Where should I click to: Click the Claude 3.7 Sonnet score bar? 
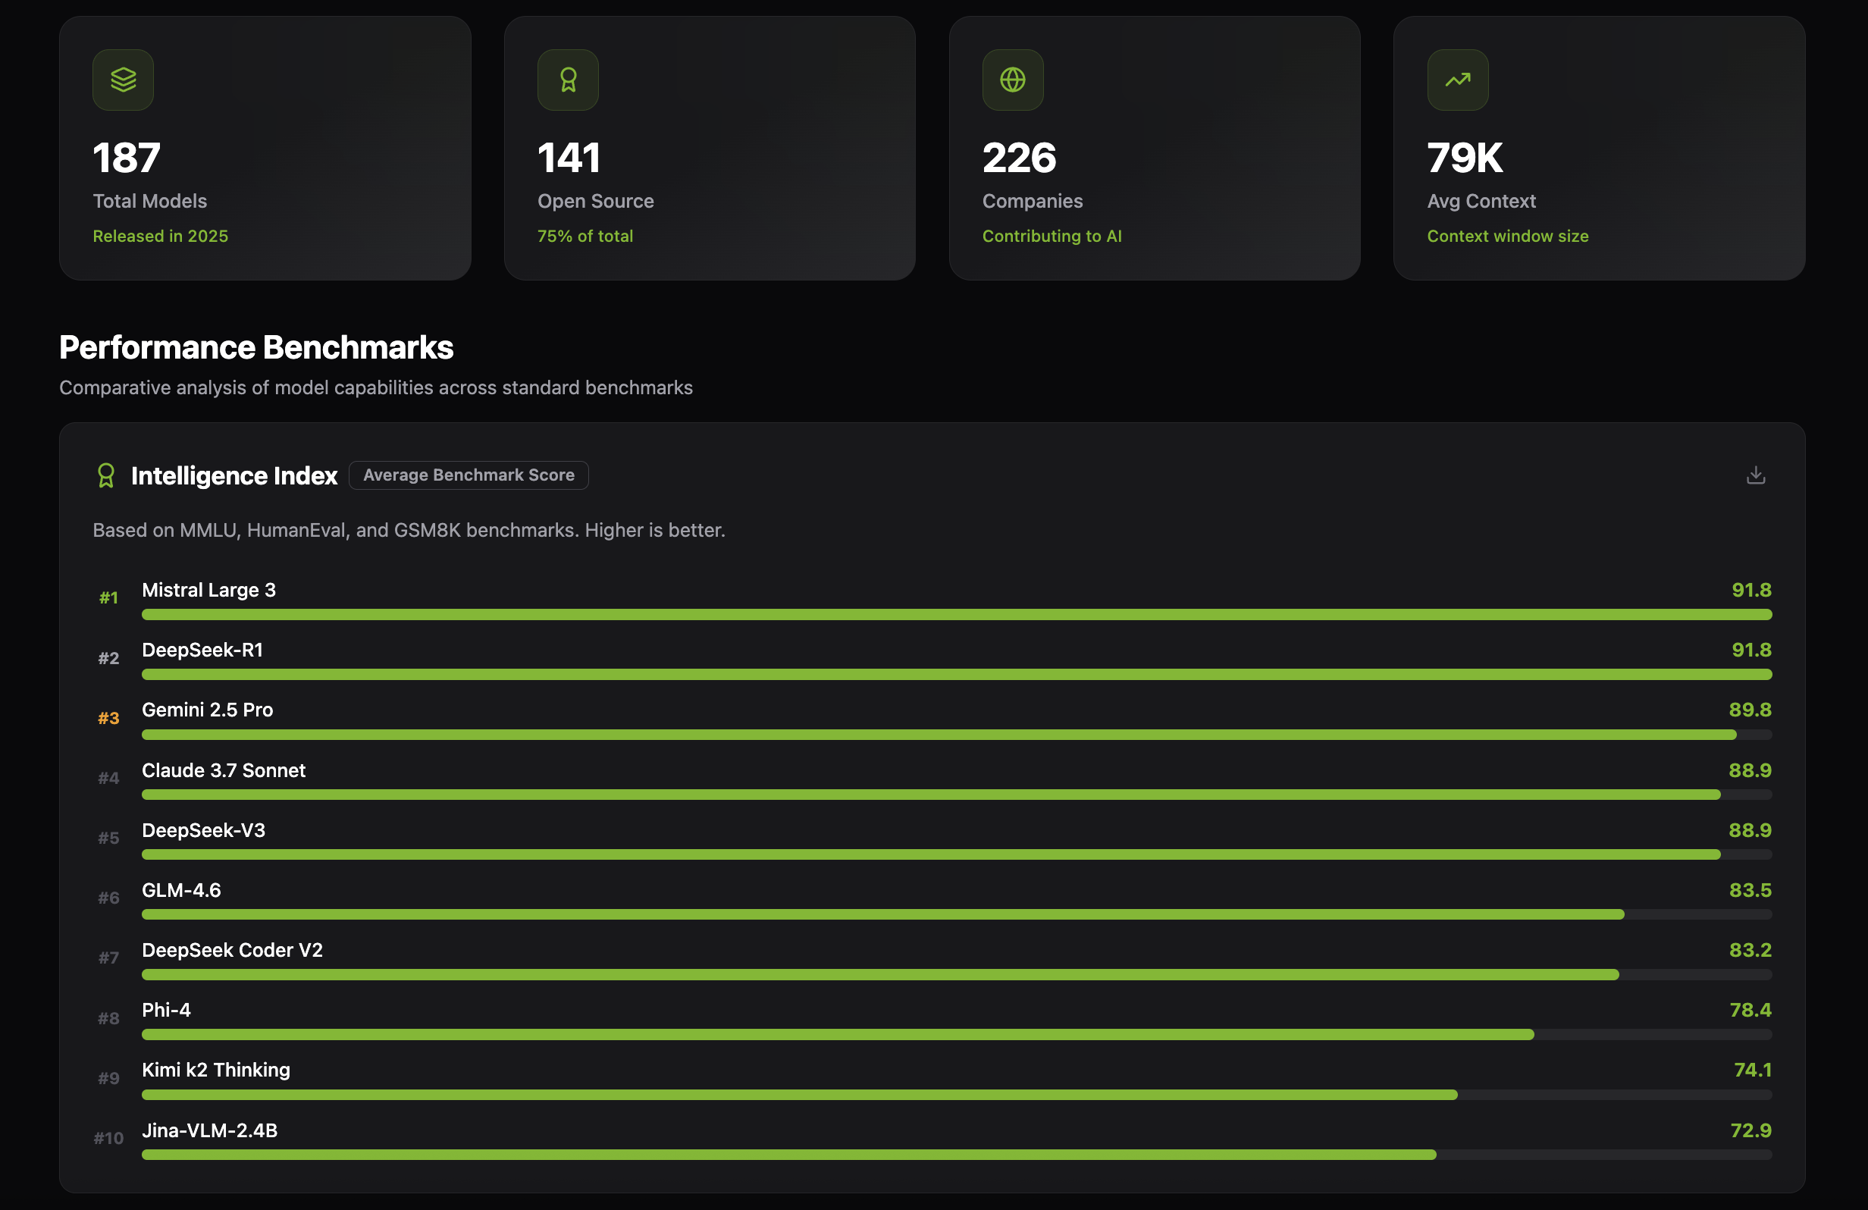click(930, 795)
